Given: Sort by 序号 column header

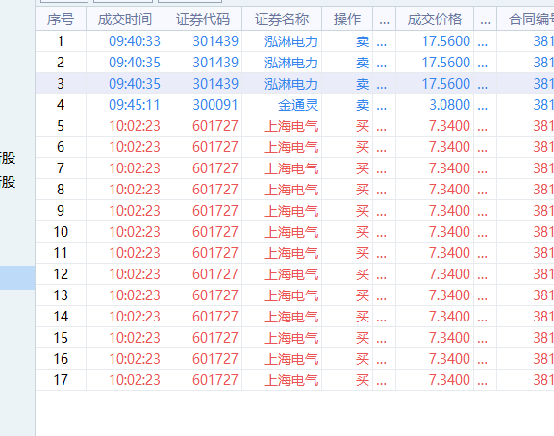Looking at the screenshot, I should click(x=61, y=19).
